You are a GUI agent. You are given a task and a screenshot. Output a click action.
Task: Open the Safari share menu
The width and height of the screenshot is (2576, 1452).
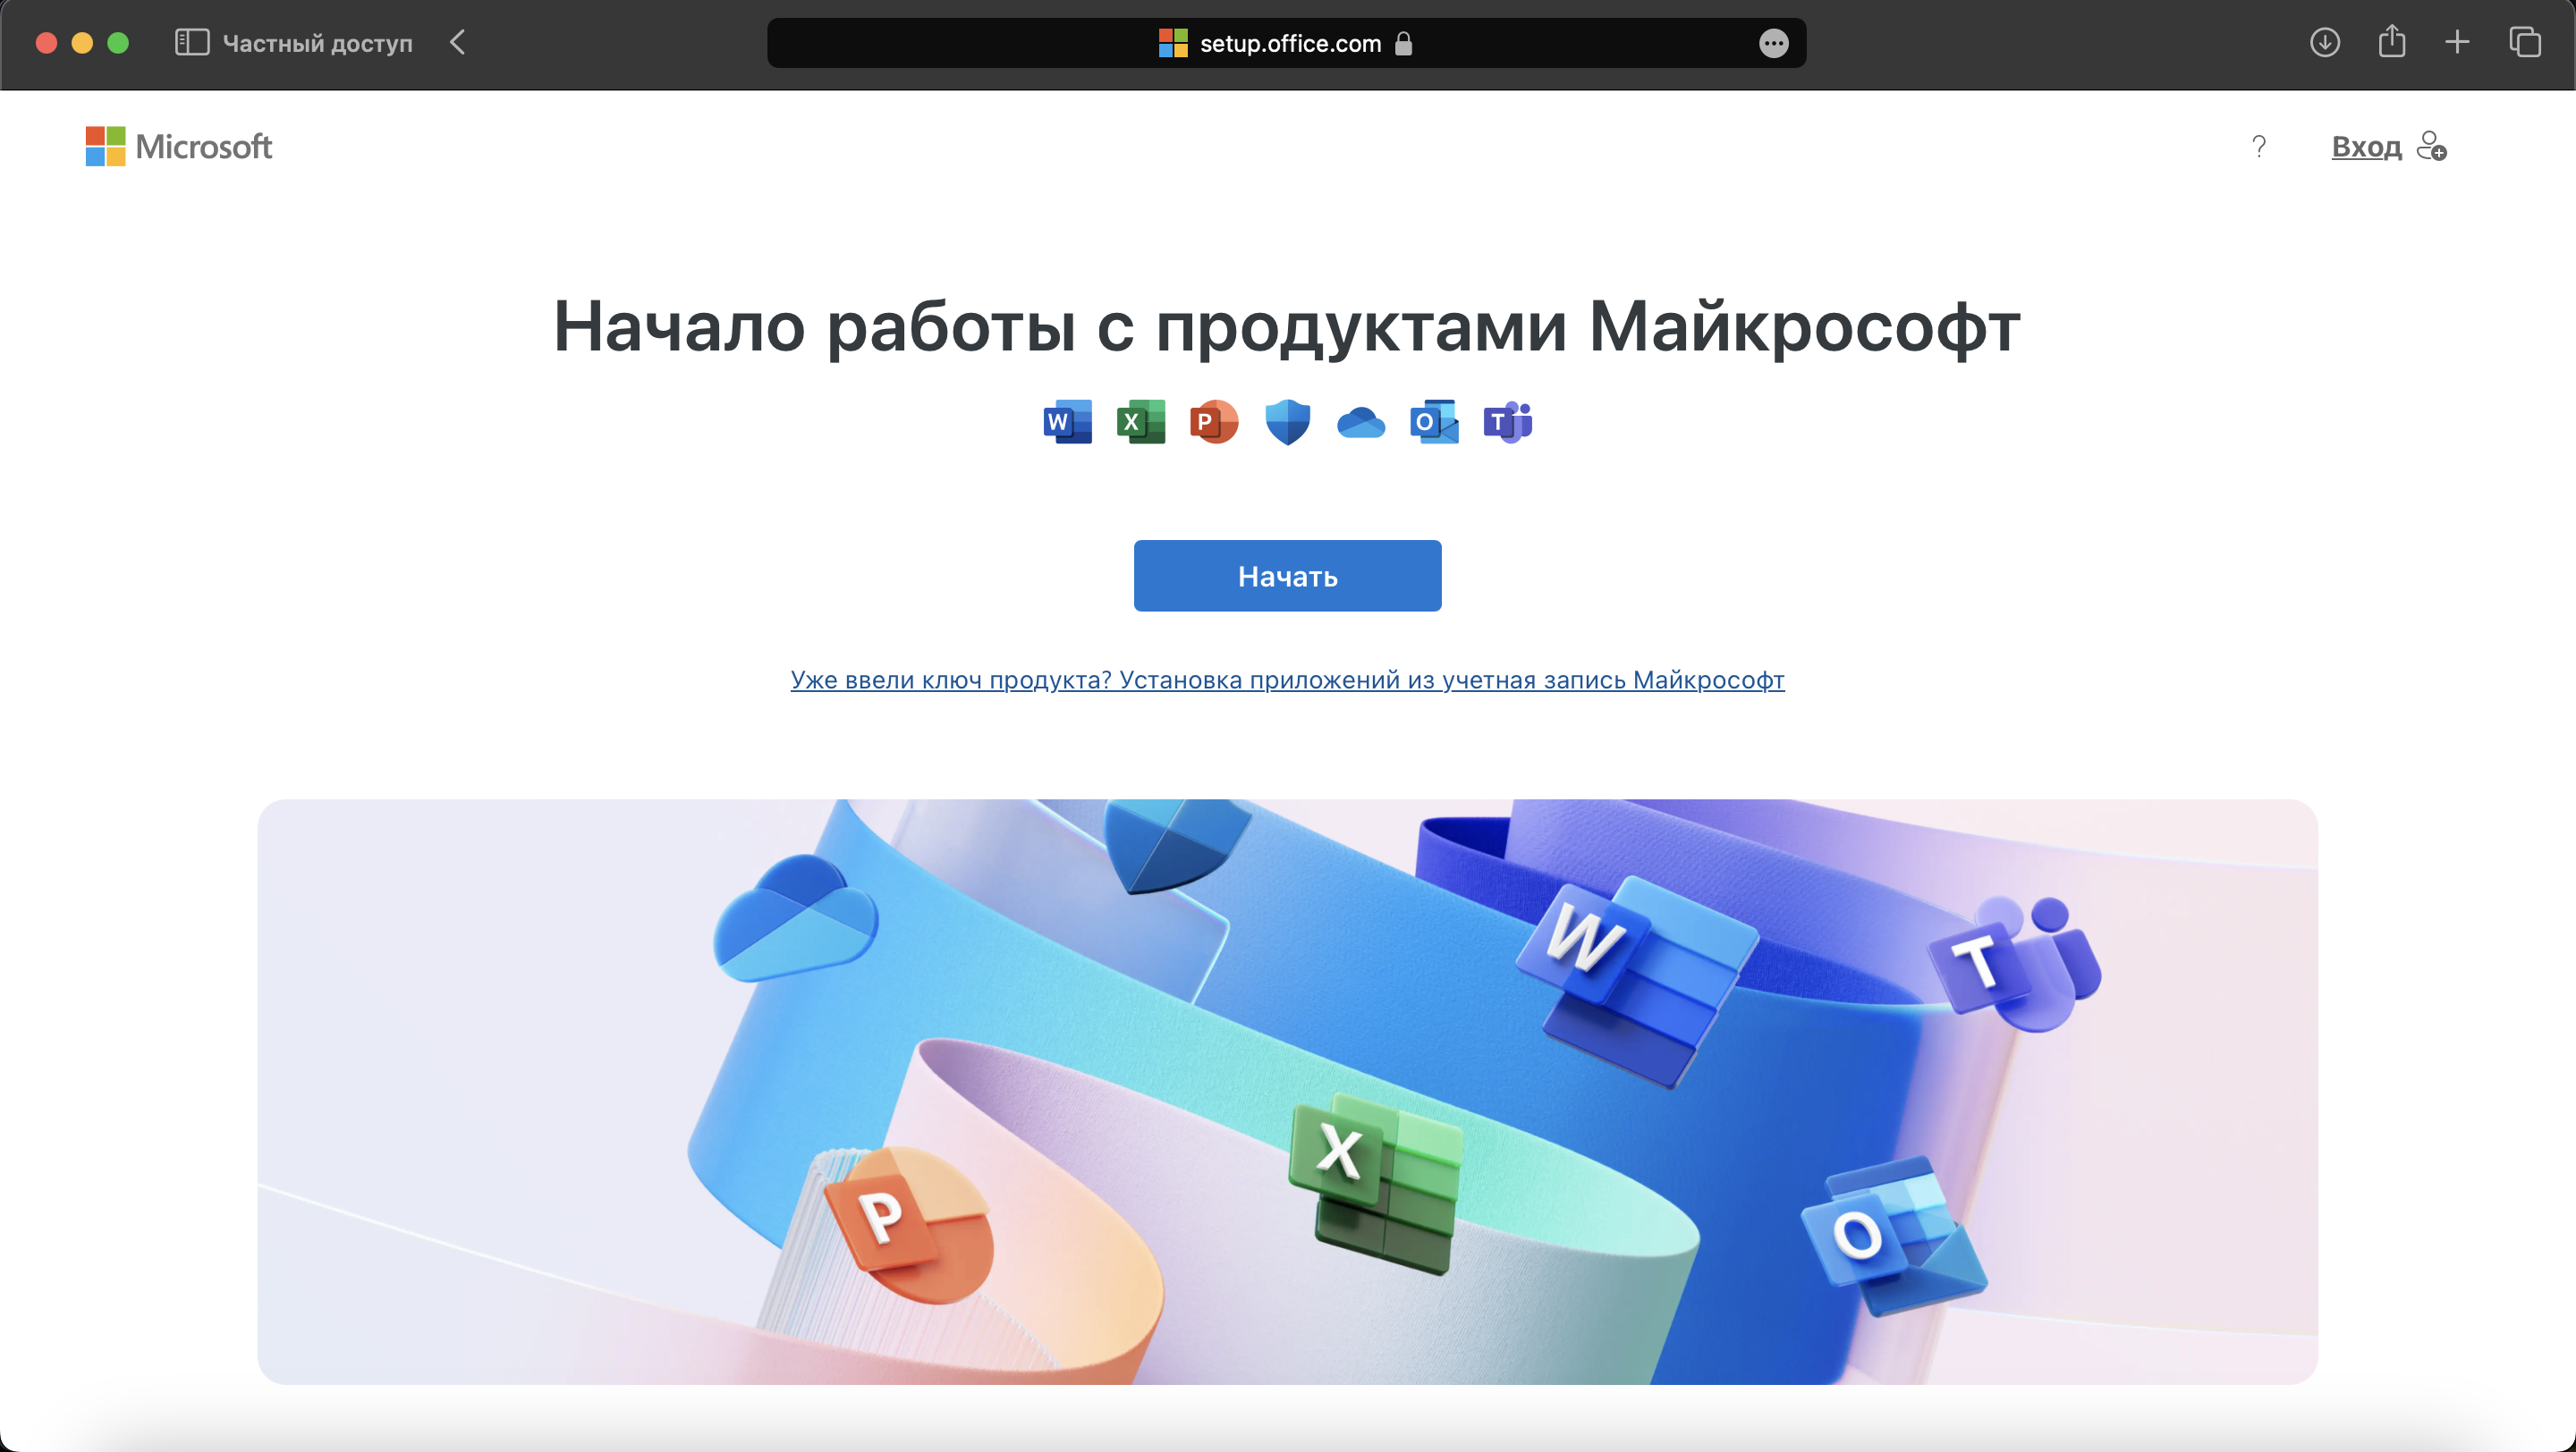pos(2391,41)
